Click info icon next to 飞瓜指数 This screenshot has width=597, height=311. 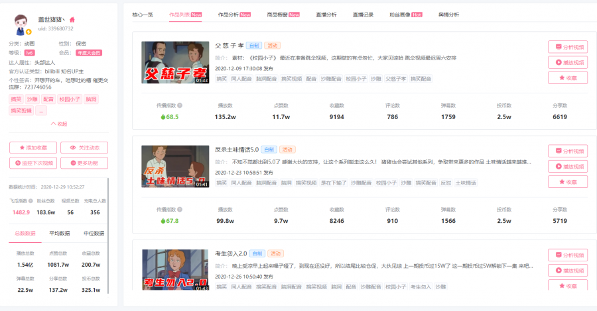[x=31, y=201]
